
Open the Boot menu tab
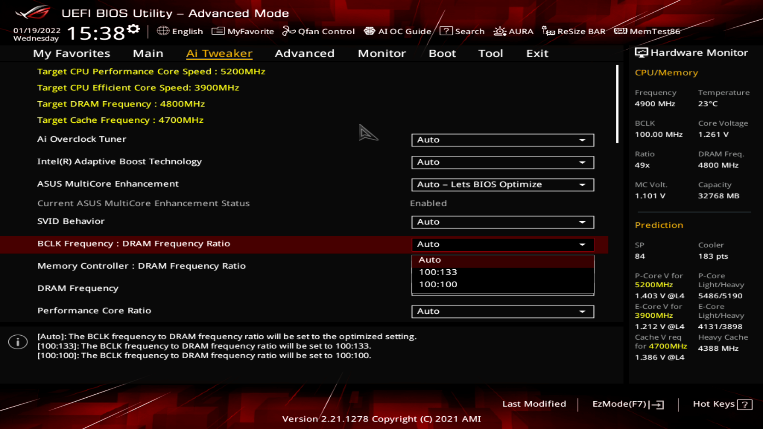pyautogui.click(x=442, y=53)
